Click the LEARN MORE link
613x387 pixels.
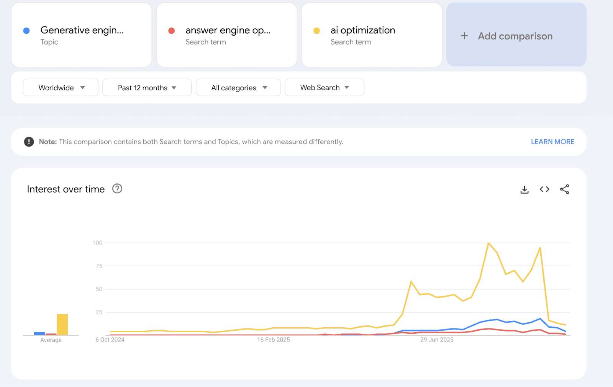click(x=552, y=142)
